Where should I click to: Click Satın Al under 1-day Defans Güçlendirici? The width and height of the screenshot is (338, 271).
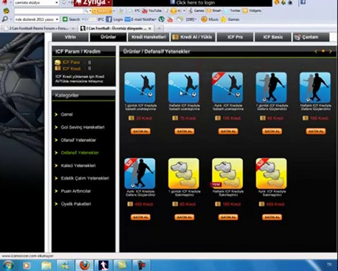[x=272, y=131]
